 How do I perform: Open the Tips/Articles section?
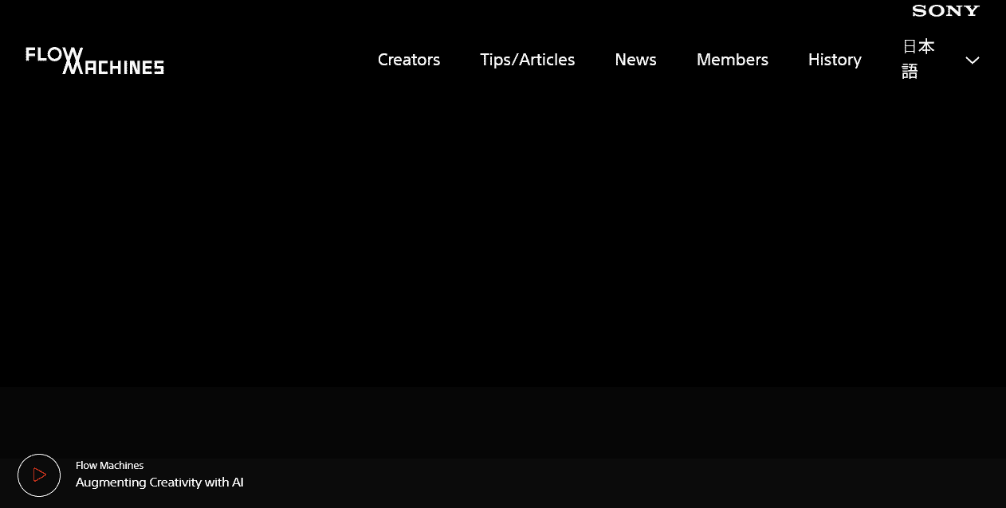527,60
